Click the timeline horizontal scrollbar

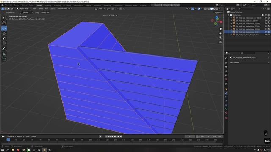click(112, 144)
